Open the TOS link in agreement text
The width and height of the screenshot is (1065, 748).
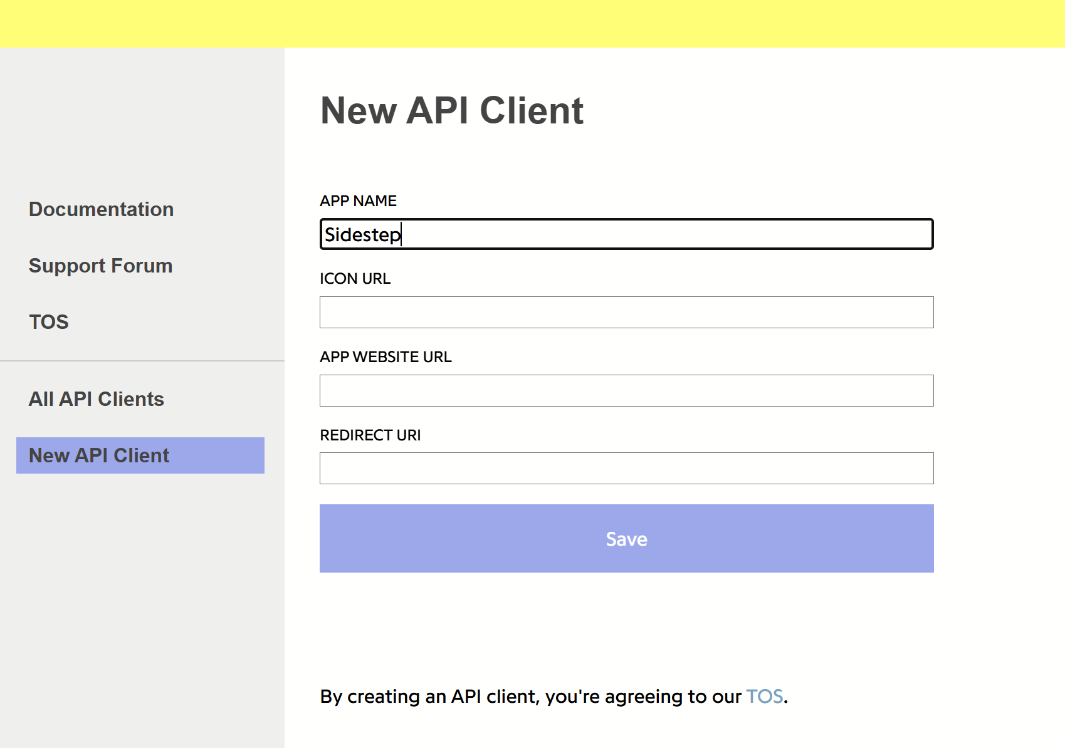click(764, 697)
